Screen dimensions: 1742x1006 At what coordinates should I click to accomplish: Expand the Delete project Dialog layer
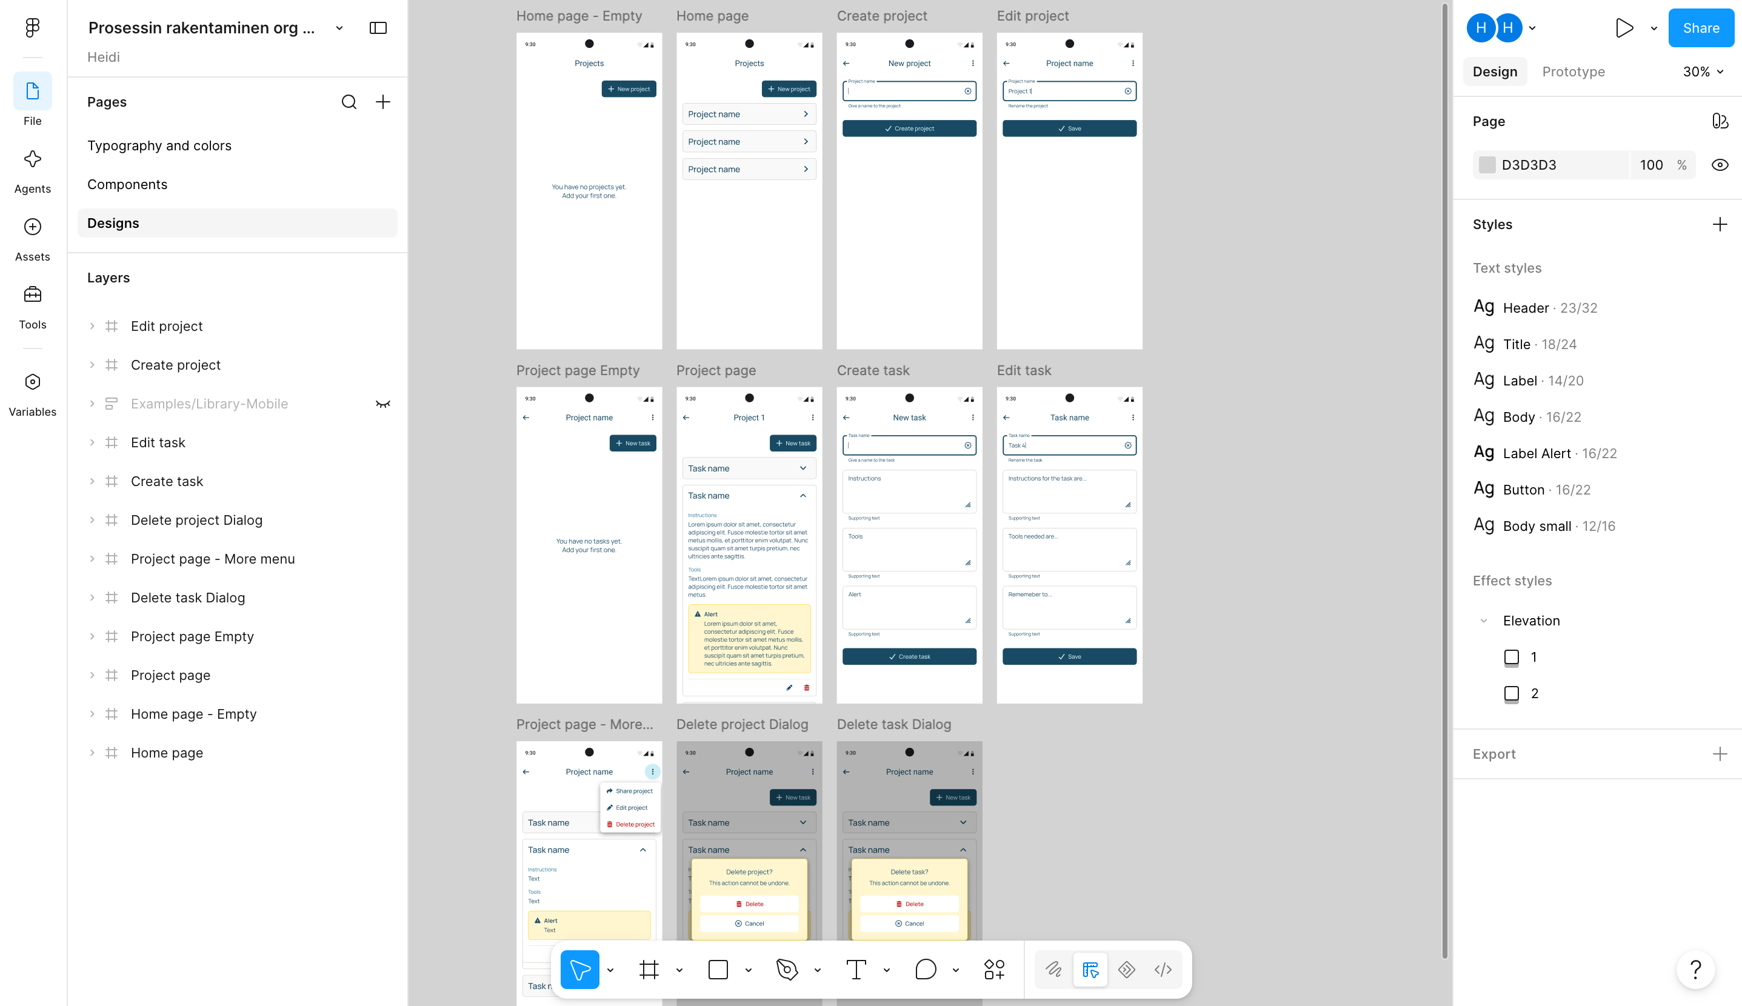(92, 521)
